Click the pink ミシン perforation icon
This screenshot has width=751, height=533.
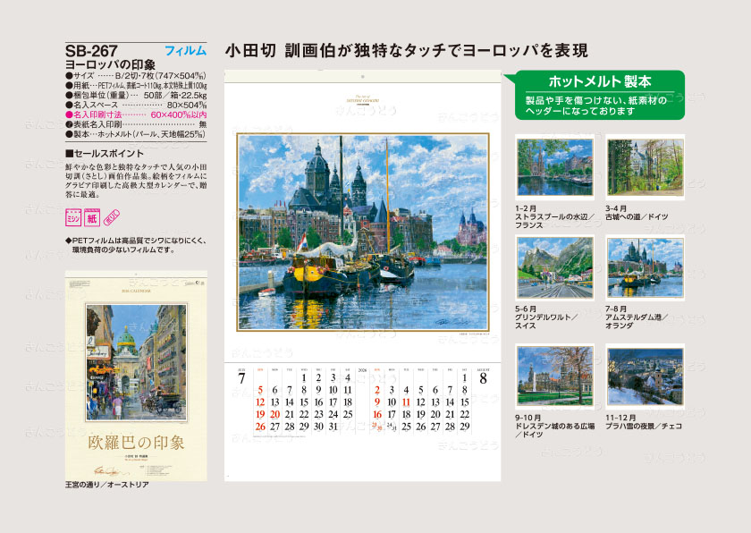point(73,217)
